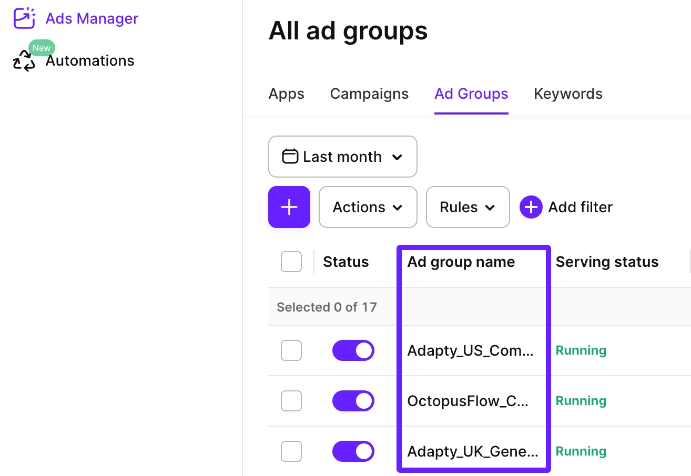Toggle off the Adapty_US_Com ad group

(353, 350)
